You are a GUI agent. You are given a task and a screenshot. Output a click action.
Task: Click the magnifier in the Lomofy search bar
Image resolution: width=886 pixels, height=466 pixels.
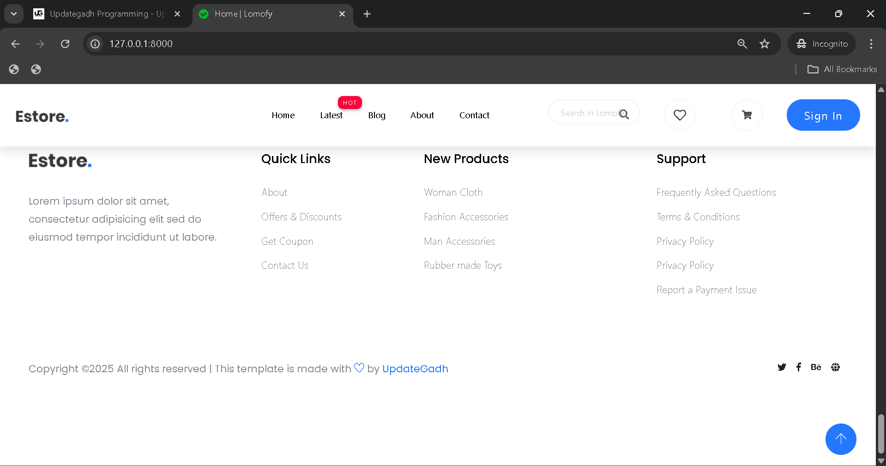coord(625,114)
